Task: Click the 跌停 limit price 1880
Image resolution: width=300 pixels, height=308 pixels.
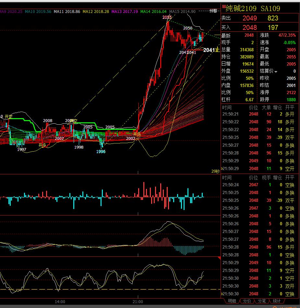Action: (x=291, y=100)
